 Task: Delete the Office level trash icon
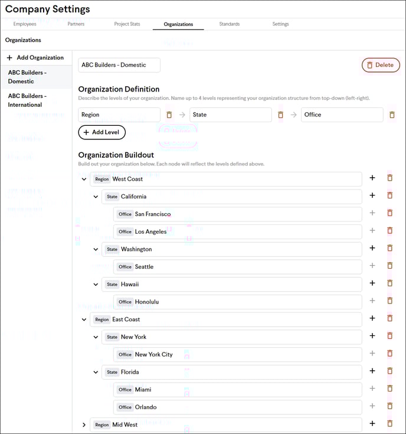click(392, 115)
